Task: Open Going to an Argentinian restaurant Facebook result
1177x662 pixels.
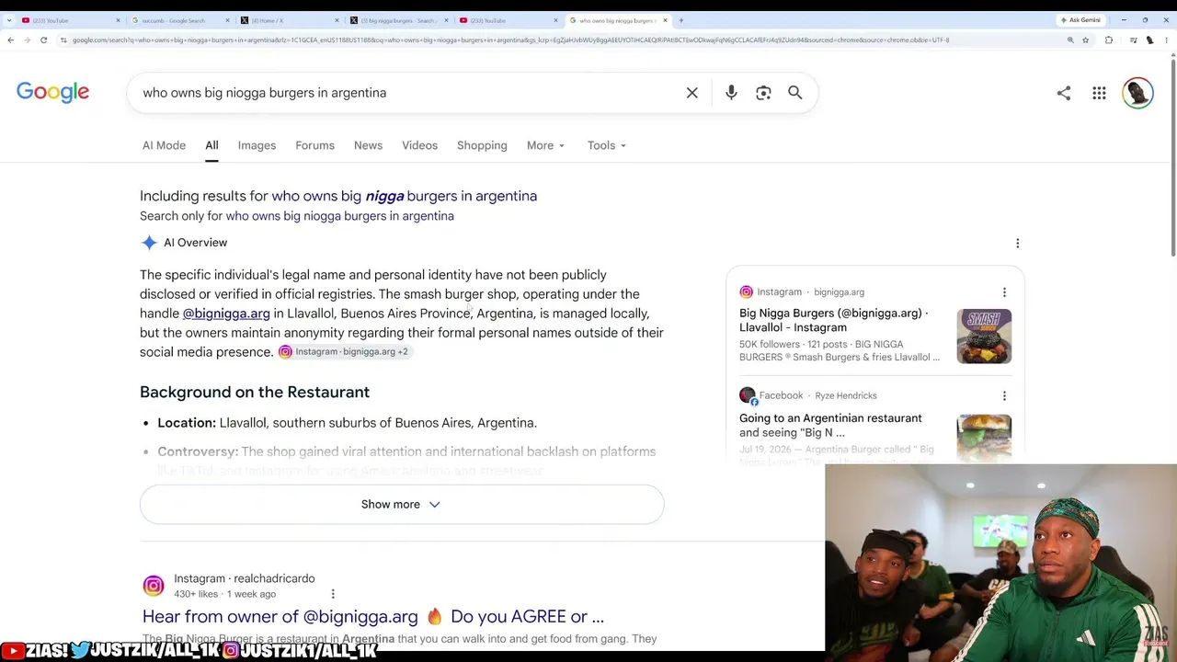Action: 830,425
